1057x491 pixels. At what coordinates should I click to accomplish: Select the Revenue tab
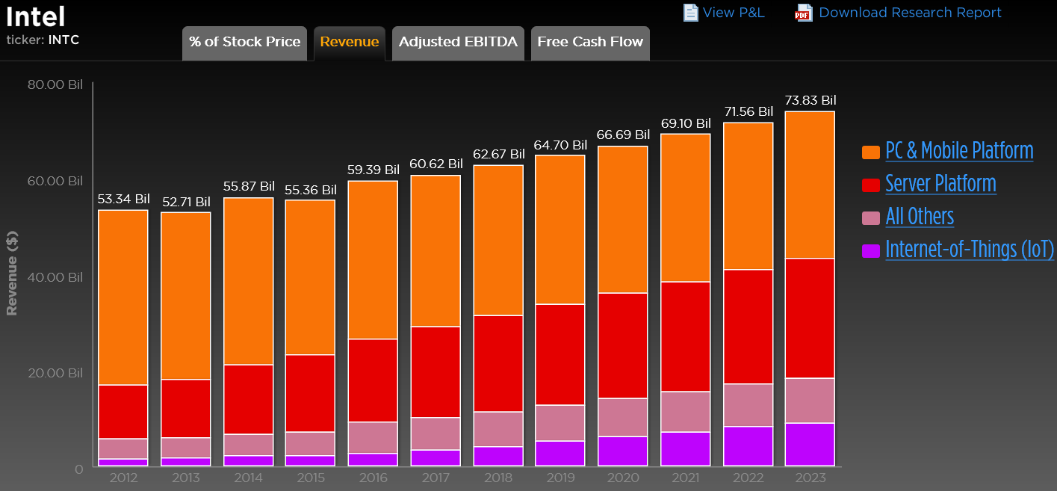click(350, 43)
